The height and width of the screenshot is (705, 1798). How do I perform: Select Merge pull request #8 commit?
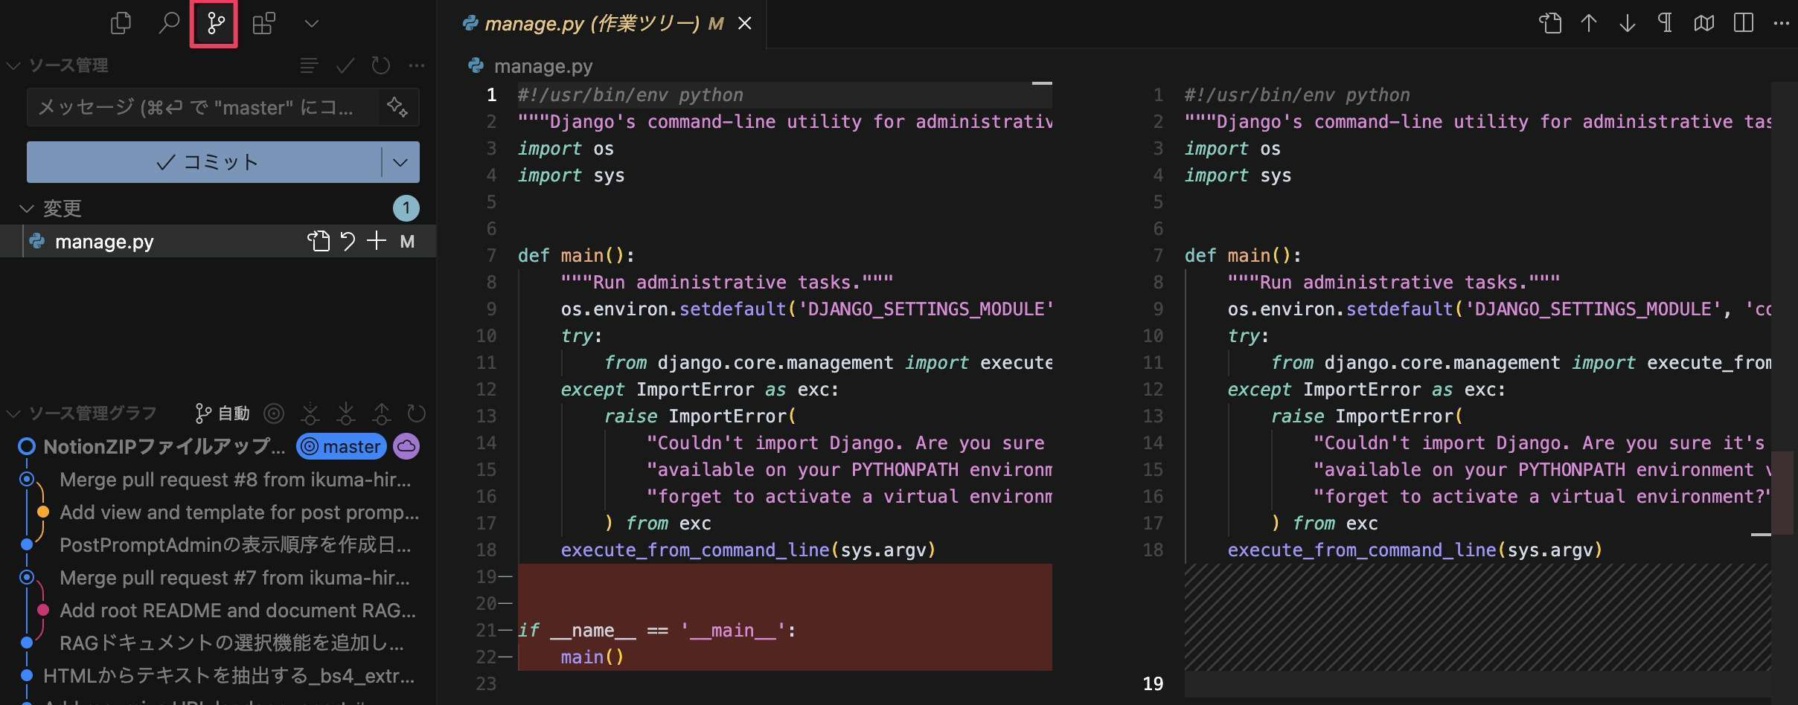(x=235, y=480)
